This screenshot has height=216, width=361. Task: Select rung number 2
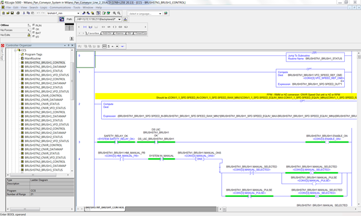click(79, 104)
